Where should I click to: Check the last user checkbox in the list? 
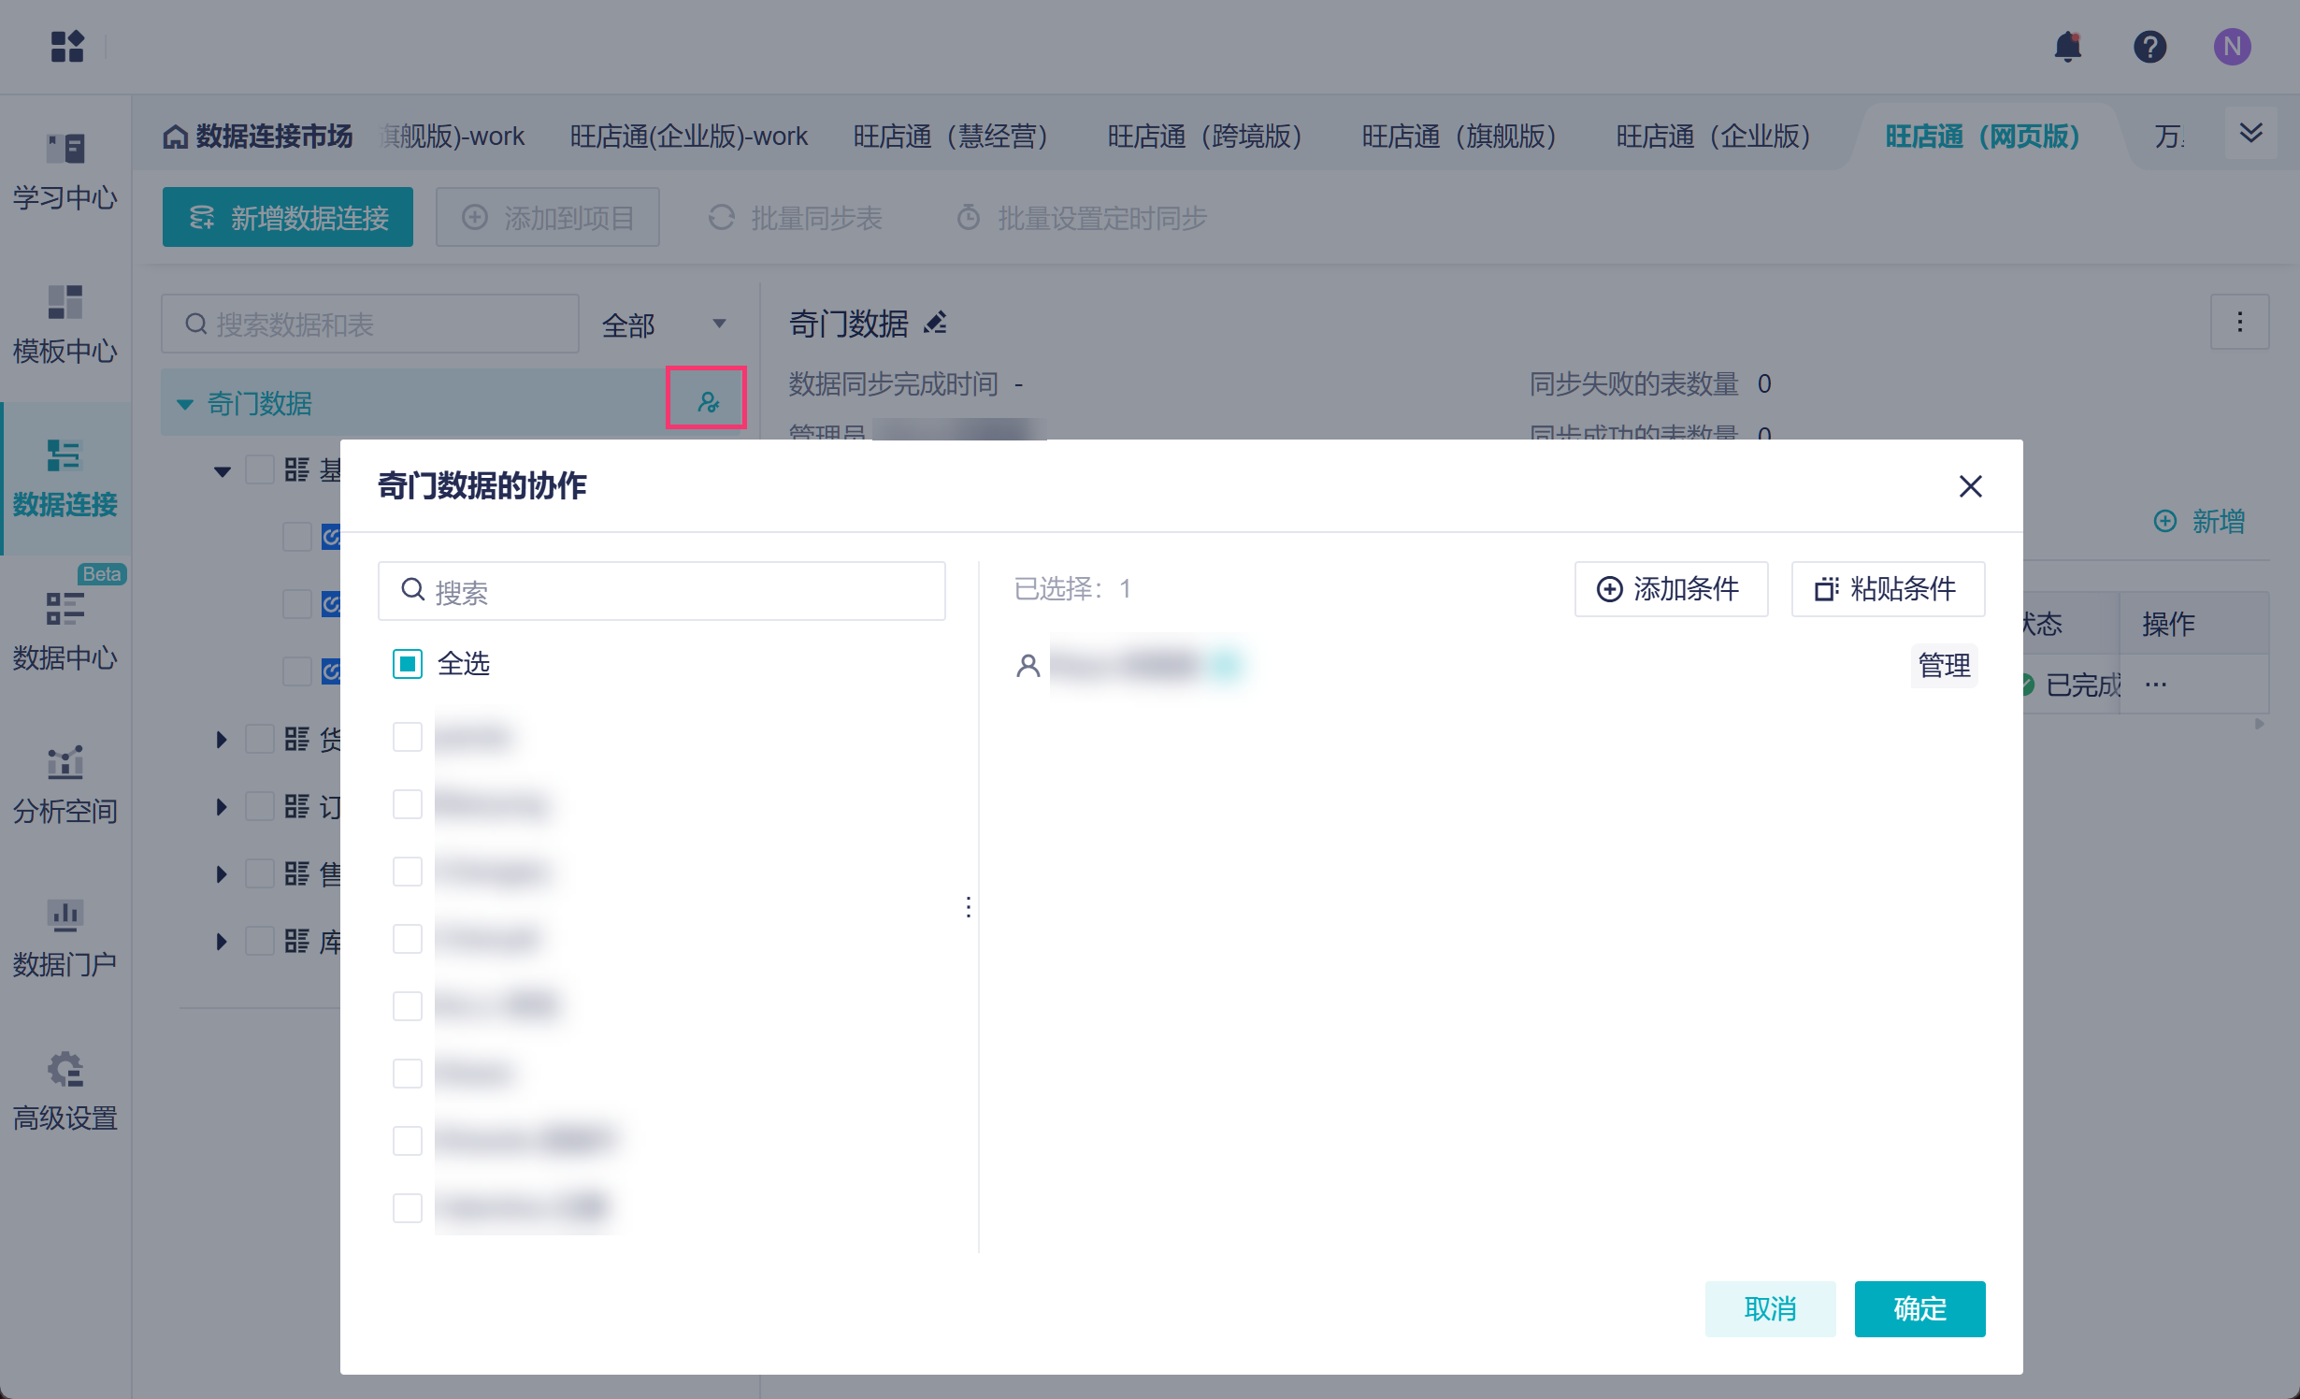click(408, 1208)
